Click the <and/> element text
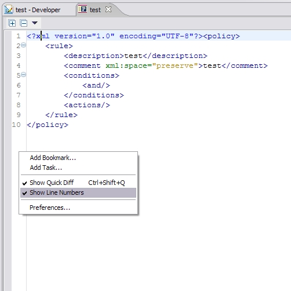 point(96,86)
